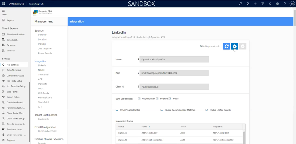The image size is (296, 144).
Task: Open the Microsoft 365 integration menu item
Action: [45, 98]
